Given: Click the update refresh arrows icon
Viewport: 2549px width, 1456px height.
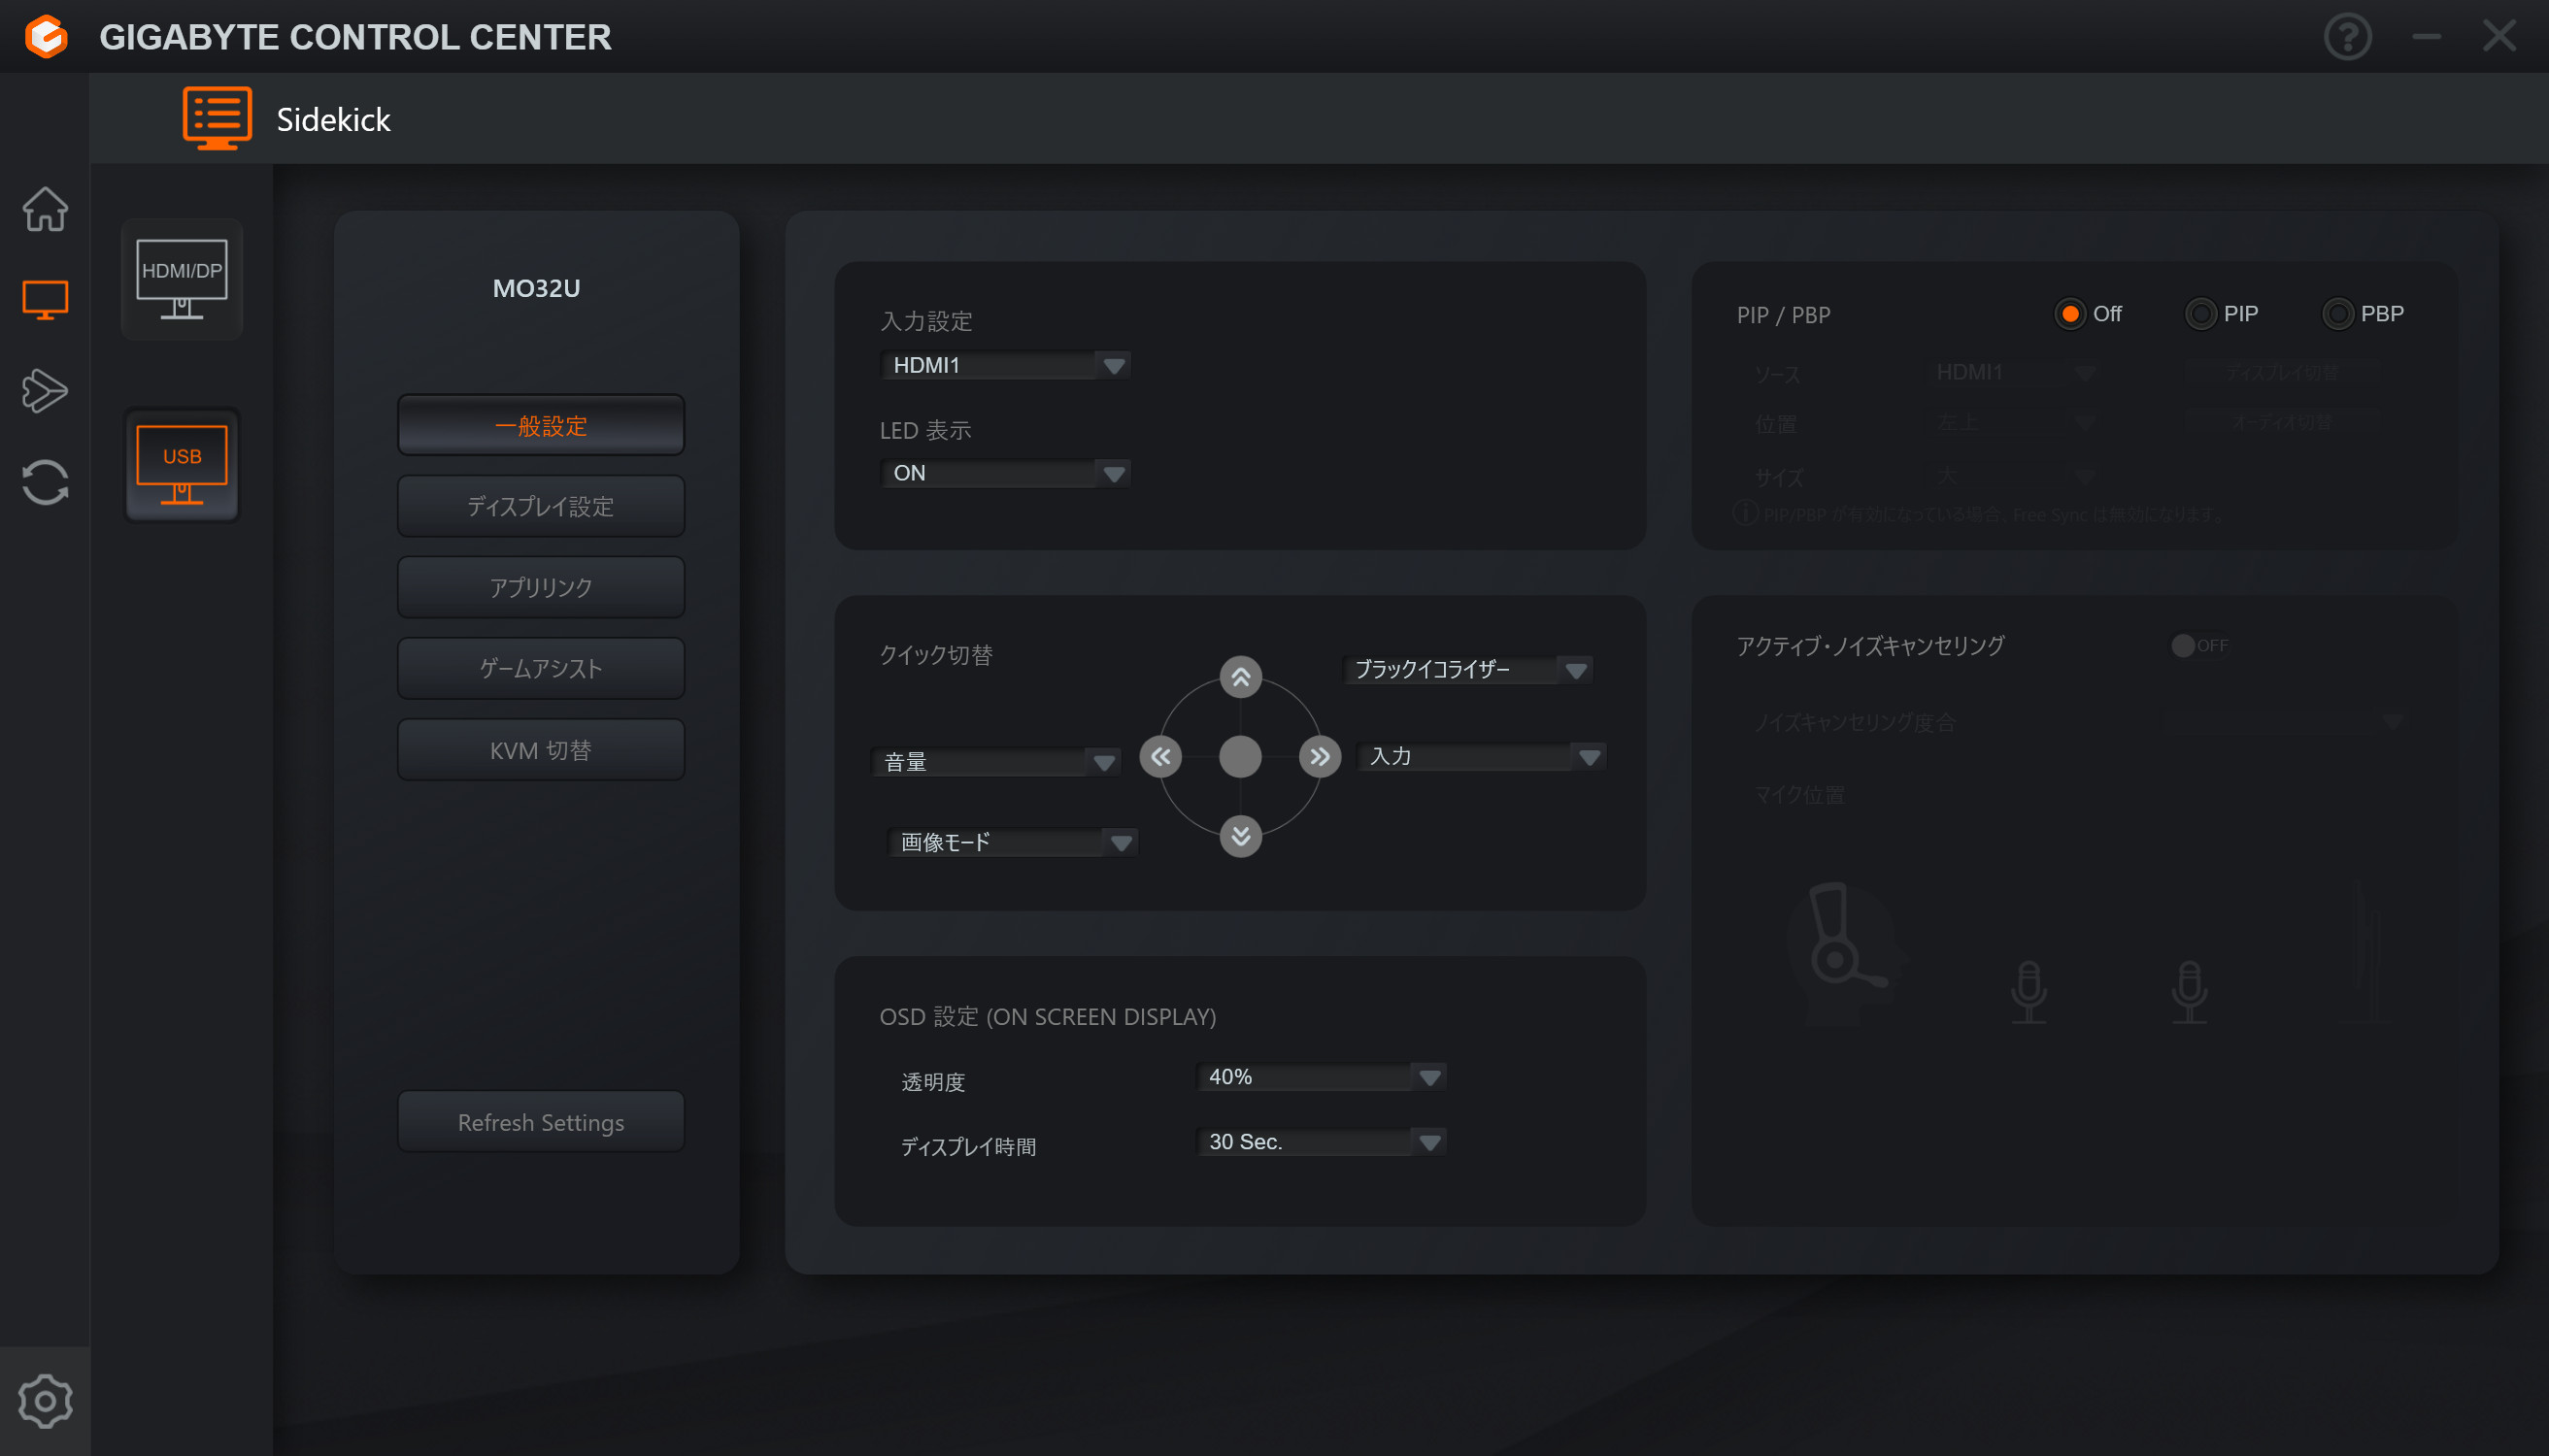Looking at the screenshot, I should [x=45, y=482].
